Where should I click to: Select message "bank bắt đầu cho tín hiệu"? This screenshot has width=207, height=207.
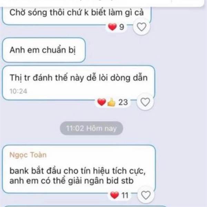coord(79,169)
